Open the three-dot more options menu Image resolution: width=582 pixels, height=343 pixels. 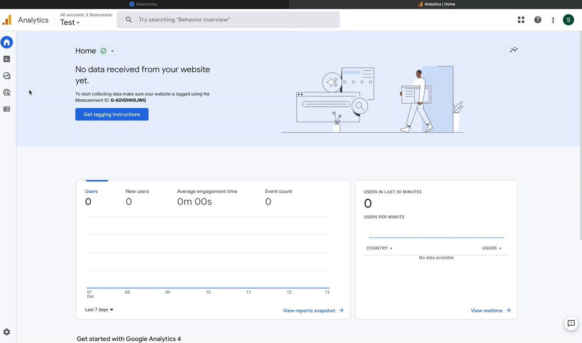[553, 20]
